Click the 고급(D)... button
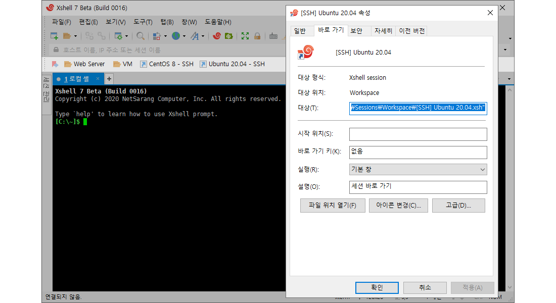This screenshot has height=303, width=556. pyautogui.click(x=458, y=206)
